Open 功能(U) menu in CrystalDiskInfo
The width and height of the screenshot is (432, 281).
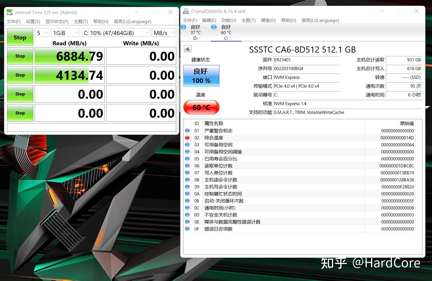point(229,20)
